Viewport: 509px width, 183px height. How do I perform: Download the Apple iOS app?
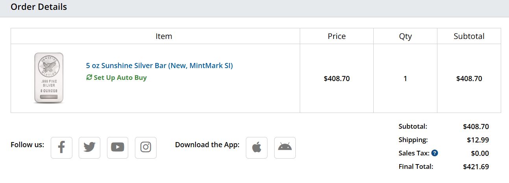[x=256, y=148]
